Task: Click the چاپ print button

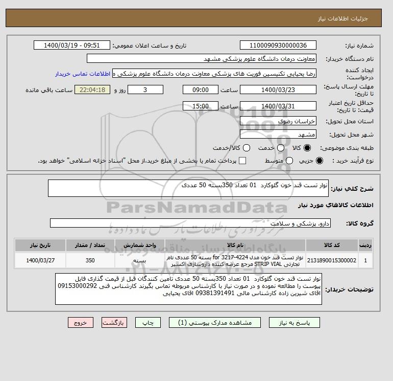Action: point(148,323)
